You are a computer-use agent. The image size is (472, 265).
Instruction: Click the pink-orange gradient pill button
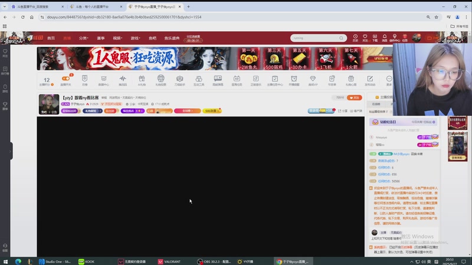(x=187, y=111)
